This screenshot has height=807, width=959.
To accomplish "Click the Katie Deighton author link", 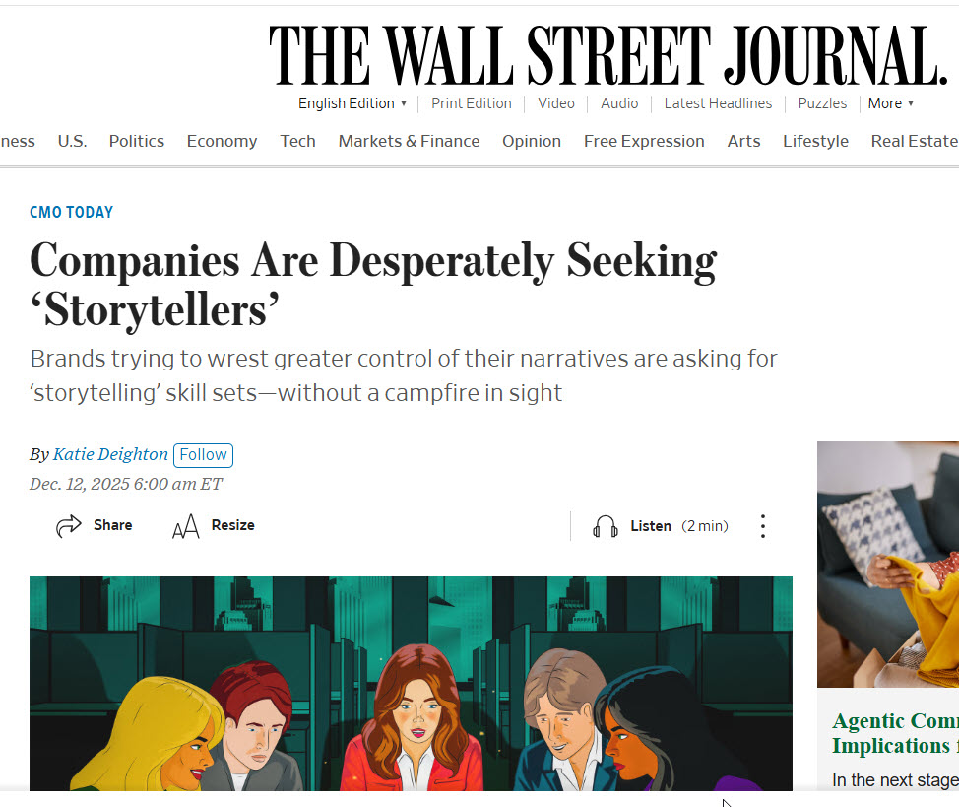I will 110,454.
